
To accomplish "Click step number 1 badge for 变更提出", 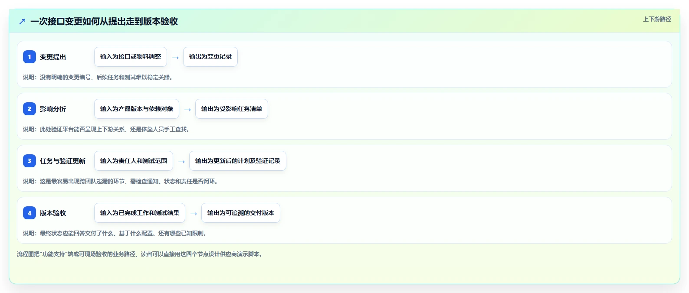I will [30, 57].
